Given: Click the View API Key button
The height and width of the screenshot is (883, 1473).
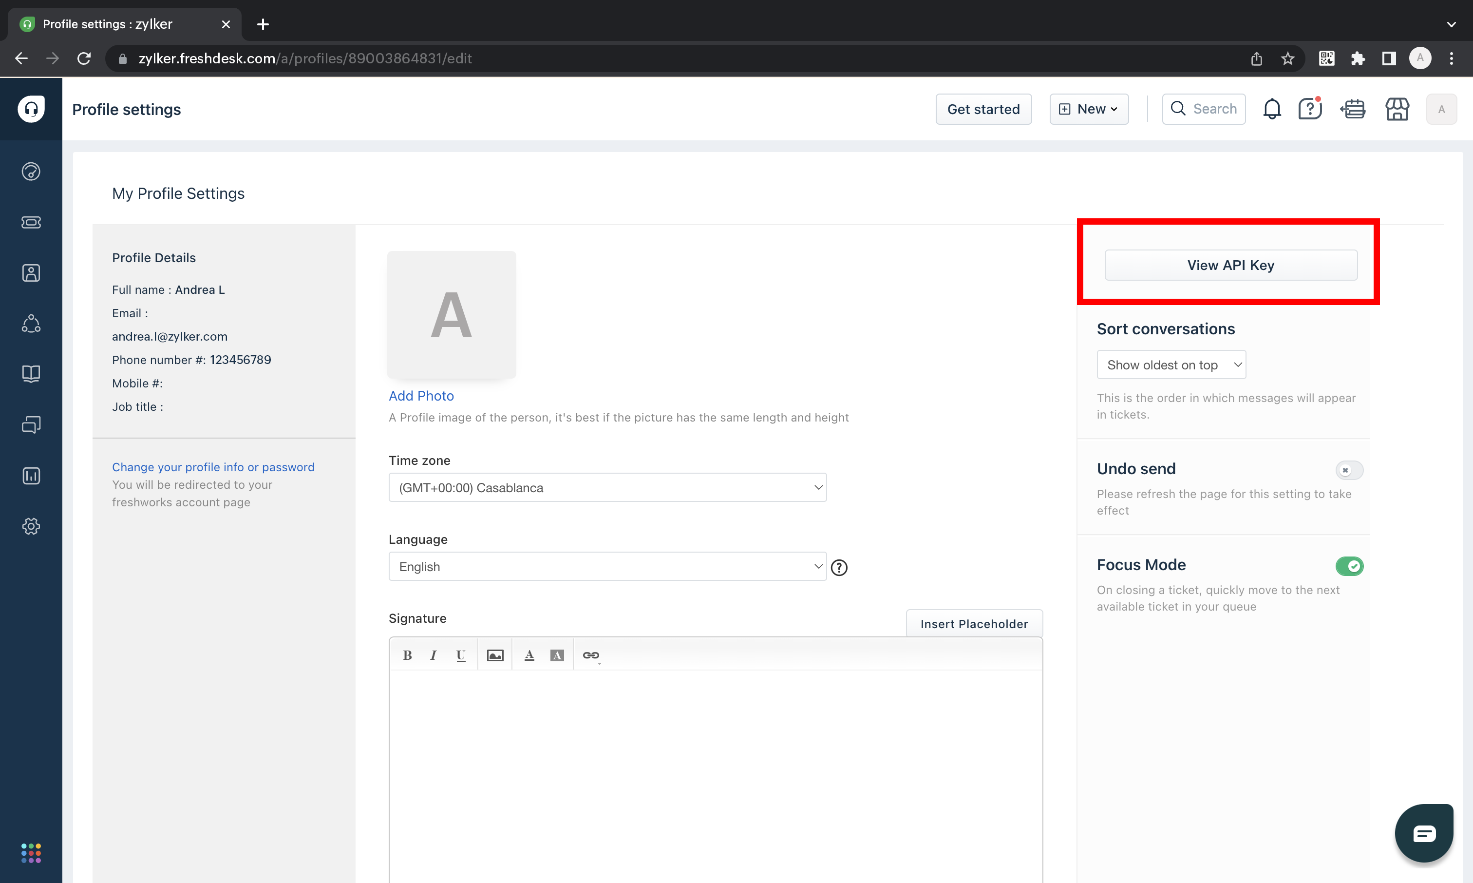Looking at the screenshot, I should tap(1230, 266).
